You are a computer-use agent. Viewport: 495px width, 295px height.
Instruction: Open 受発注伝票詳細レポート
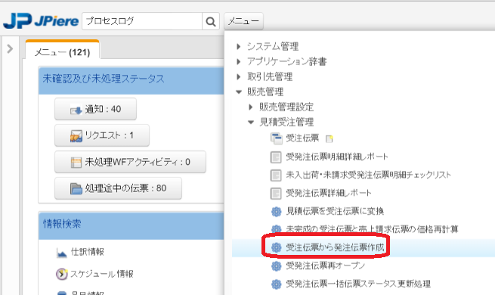pos(329,193)
